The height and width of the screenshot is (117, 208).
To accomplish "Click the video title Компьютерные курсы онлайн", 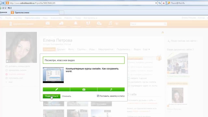I will pos(92,70).
